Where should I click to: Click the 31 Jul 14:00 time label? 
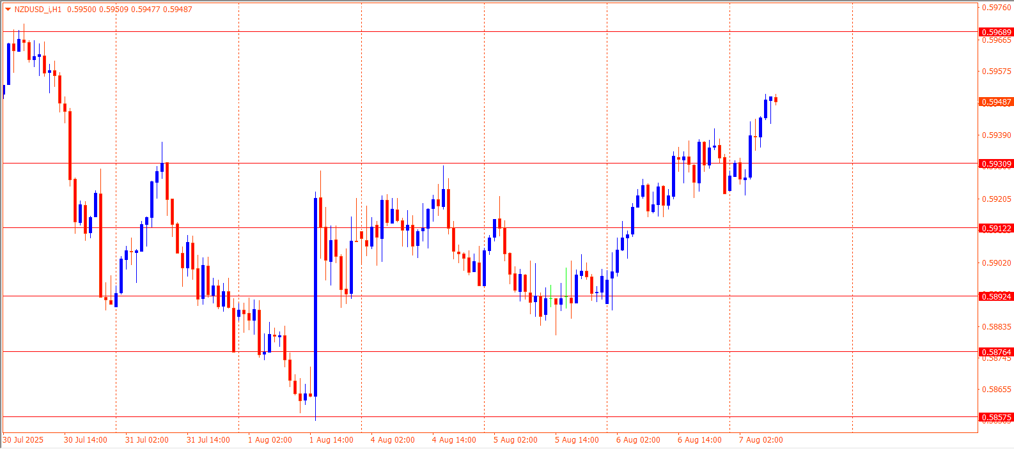click(x=208, y=440)
